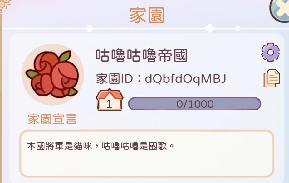Click the declaration text 本國將軍是貓咪
289x183 pixels.
tap(59, 146)
